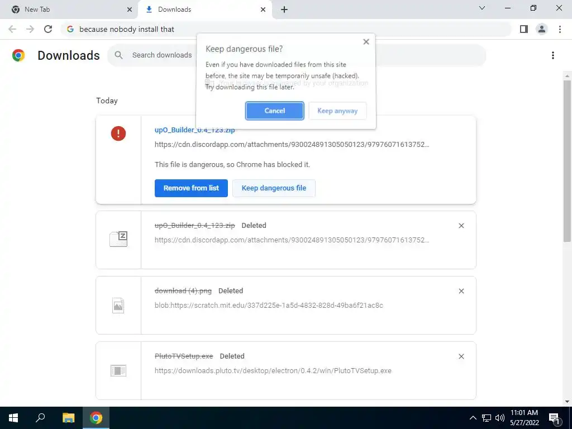This screenshot has height=429, width=572.
Task: Click the red danger warning icon
Action: pos(118,134)
